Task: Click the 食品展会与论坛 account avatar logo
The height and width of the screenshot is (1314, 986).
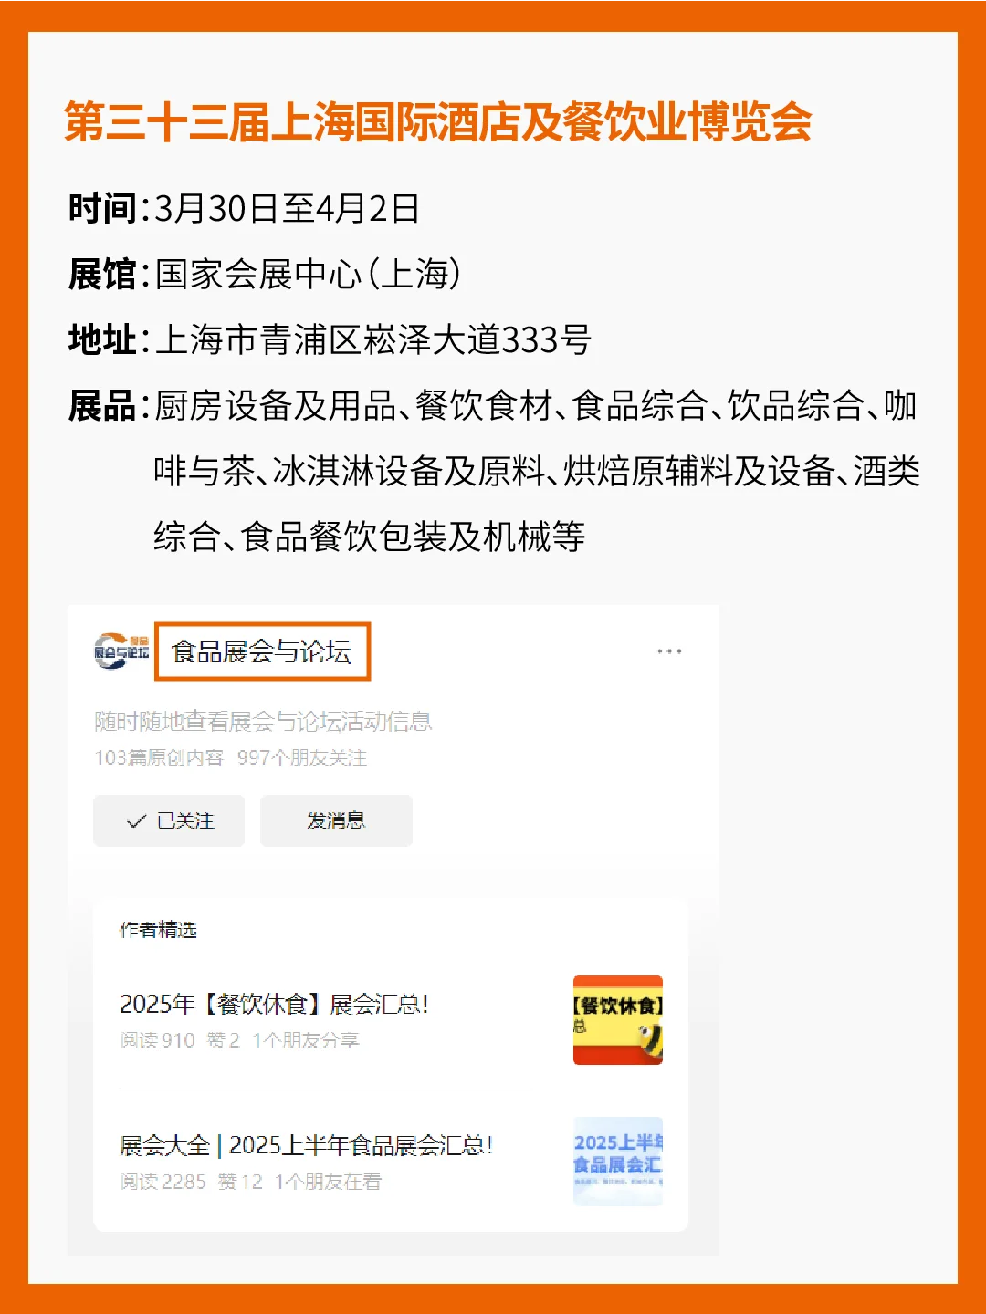Action: click(x=121, y=652)
